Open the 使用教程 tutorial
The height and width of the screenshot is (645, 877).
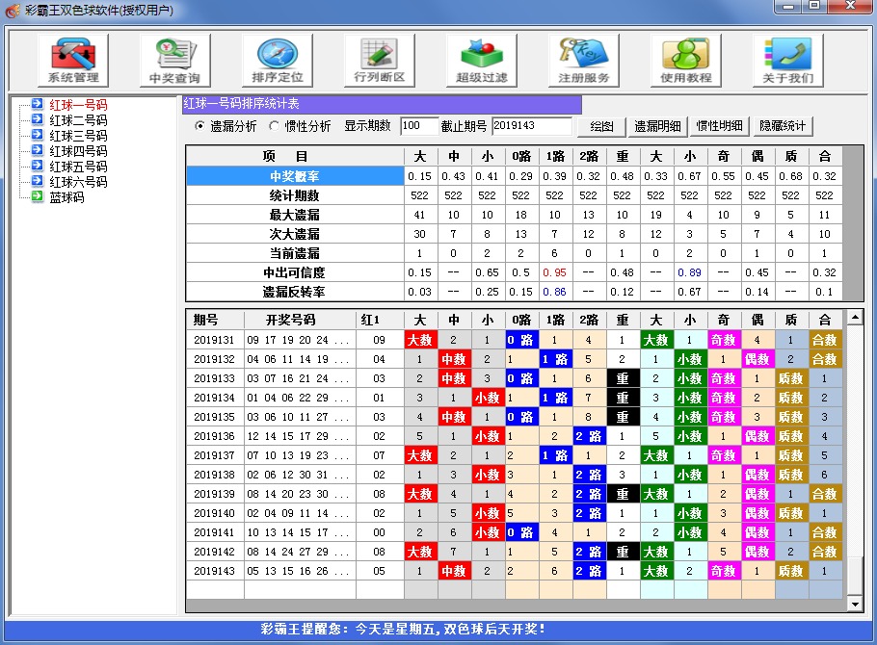684,60
